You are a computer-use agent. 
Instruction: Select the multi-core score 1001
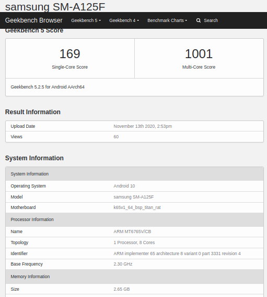(199, 54)
